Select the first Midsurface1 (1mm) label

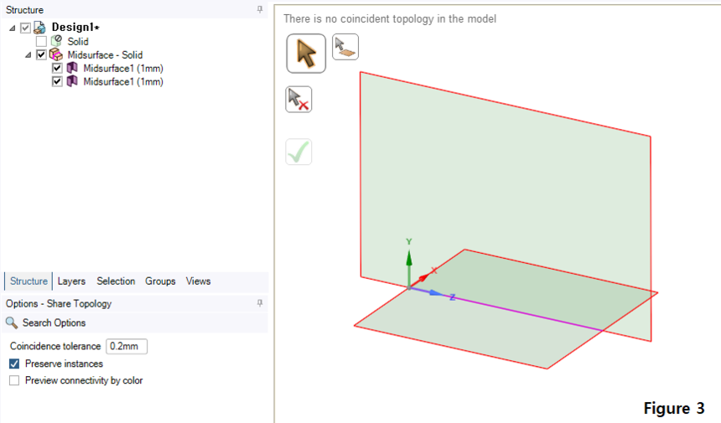123,68
